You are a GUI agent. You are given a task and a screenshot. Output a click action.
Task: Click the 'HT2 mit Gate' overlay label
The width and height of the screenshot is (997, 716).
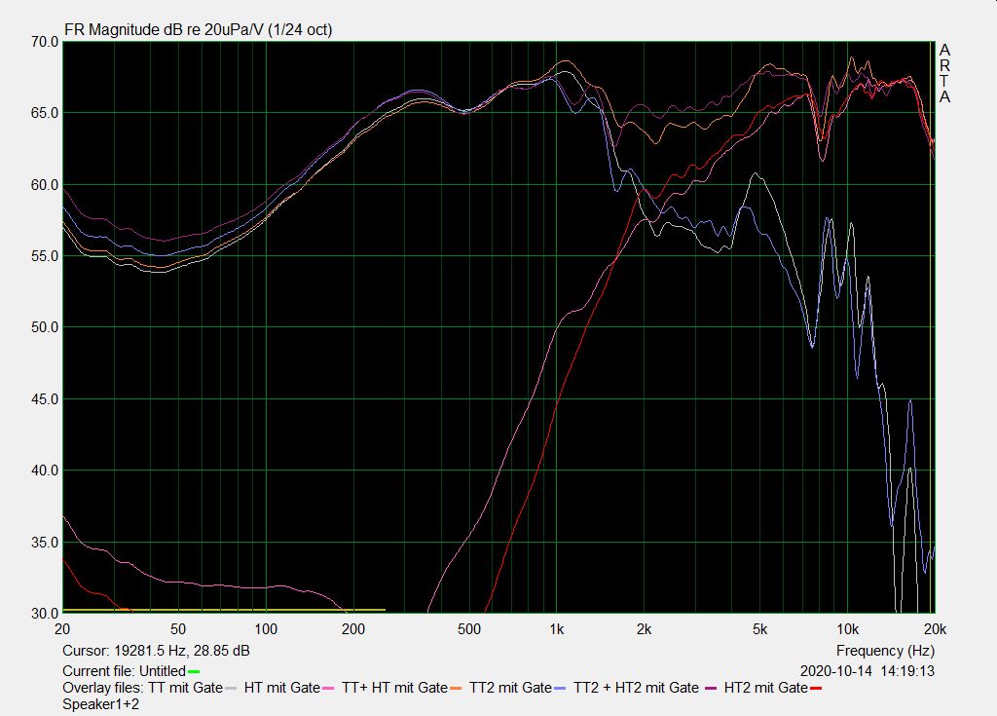765,688
